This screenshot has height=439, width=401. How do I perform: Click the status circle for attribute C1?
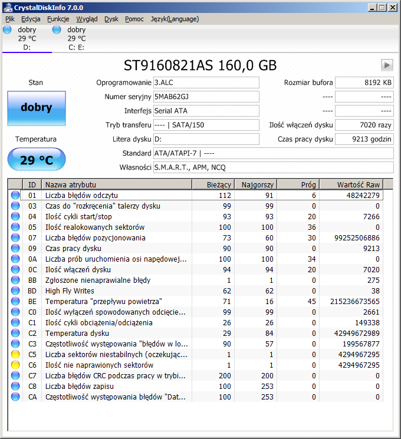tap(15, 323)
